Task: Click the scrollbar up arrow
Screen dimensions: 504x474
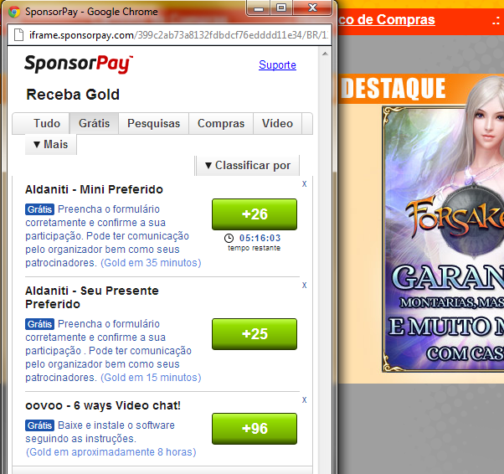Action: point(325,54)
